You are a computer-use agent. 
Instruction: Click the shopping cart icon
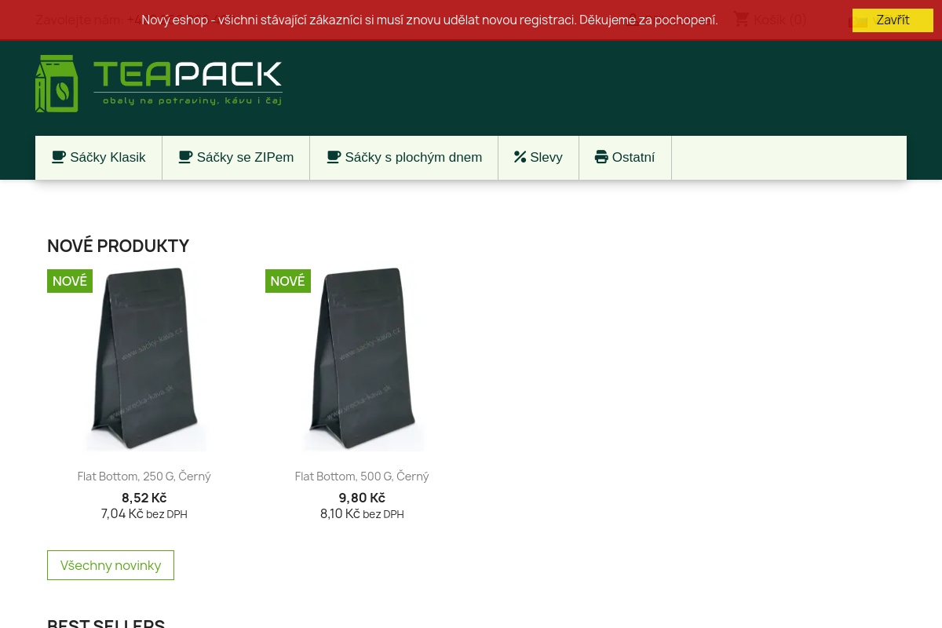point(741,20)
